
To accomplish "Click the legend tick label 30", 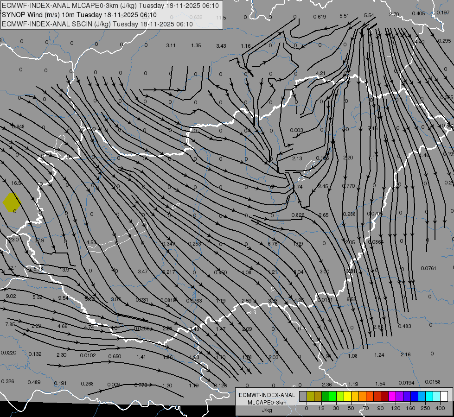I will pos(336,408).
